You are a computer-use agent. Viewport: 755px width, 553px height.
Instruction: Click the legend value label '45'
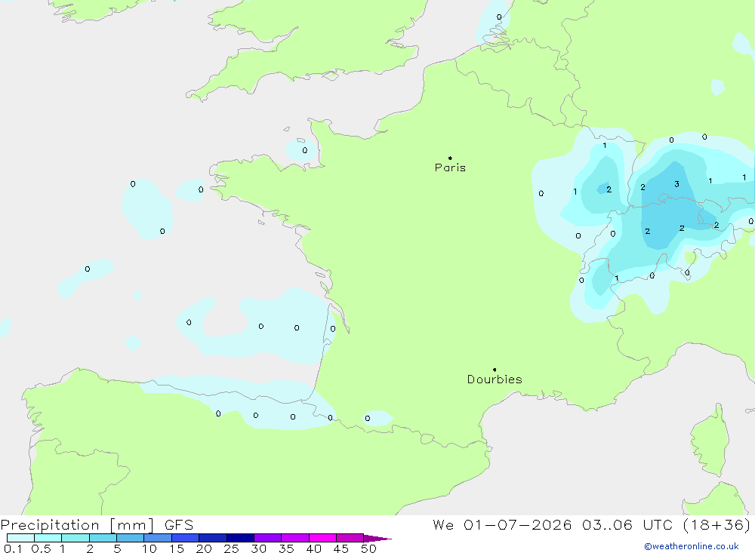[x=341, y=548]
